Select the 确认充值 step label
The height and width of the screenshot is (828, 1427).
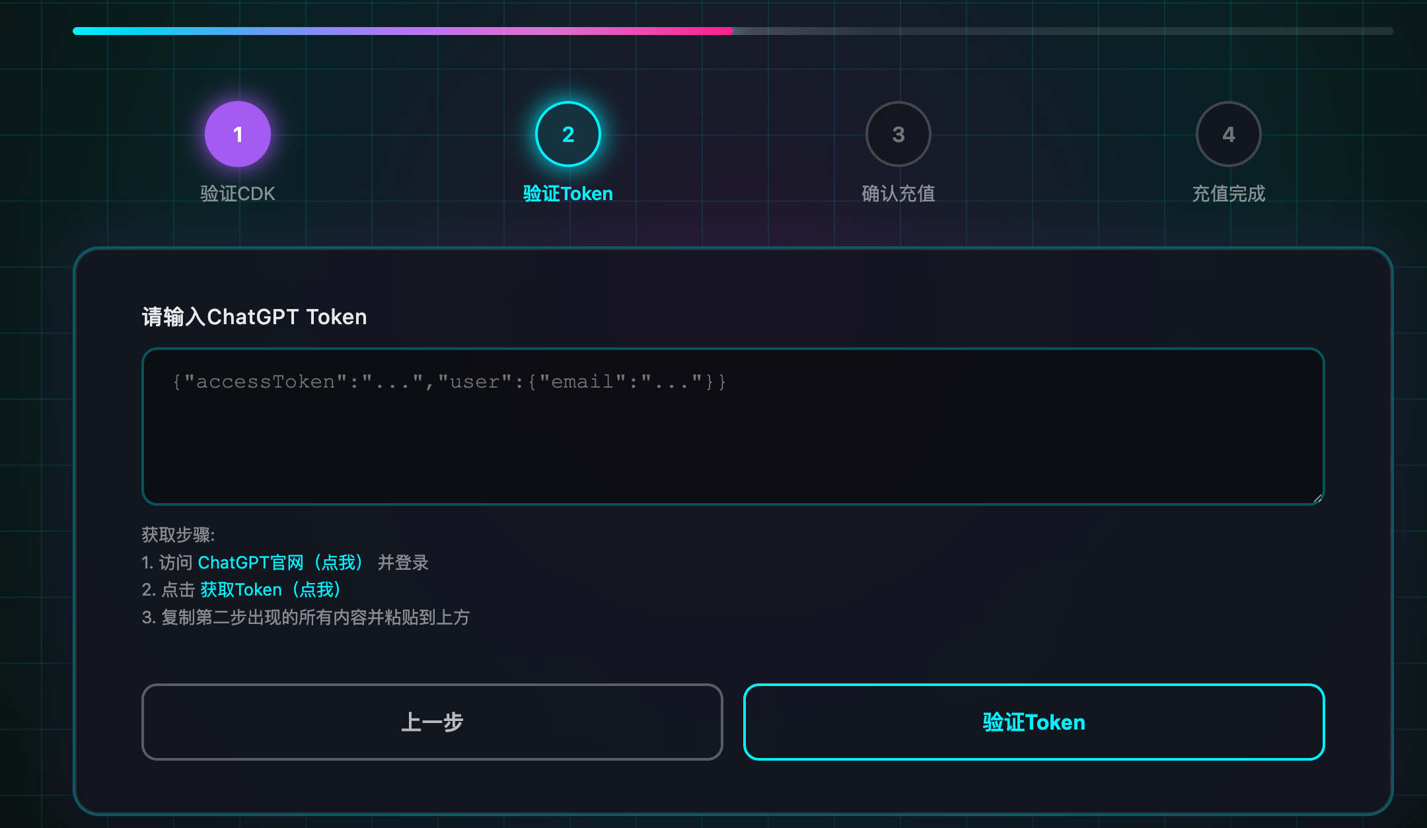pyautogui.click(x=898, y=193)
